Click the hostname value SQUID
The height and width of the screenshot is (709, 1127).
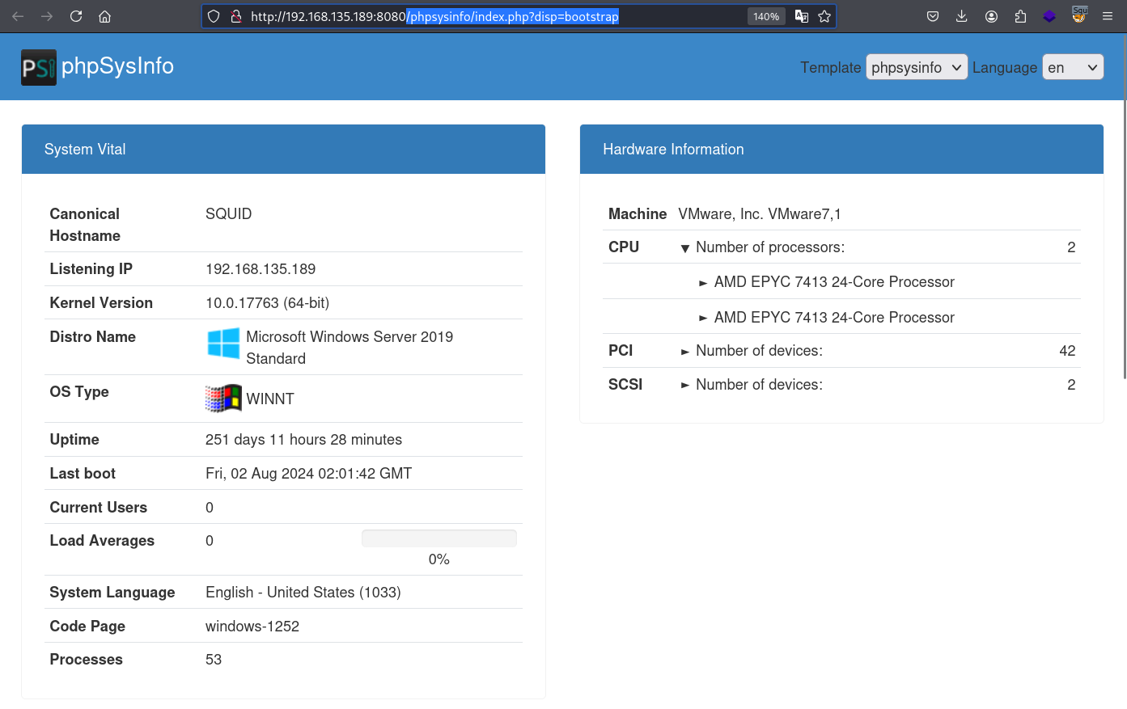(229, 214)
